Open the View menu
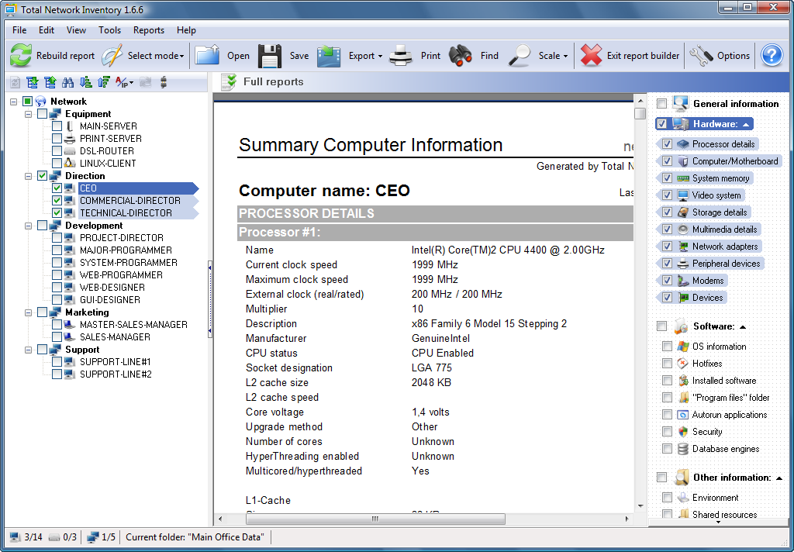794x552 pixels. pyautogui.click(x=76, y=30)
